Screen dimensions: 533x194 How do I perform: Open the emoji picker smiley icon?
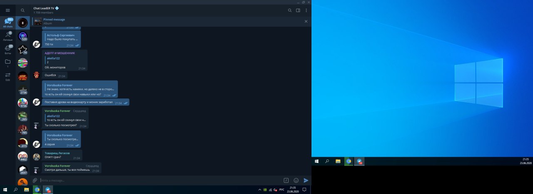(x=296, y=180)
